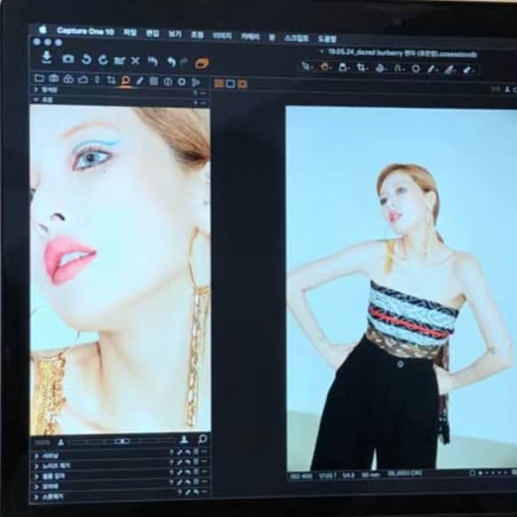Open the Apple menu
517x517 pixels.
[43, 29]
